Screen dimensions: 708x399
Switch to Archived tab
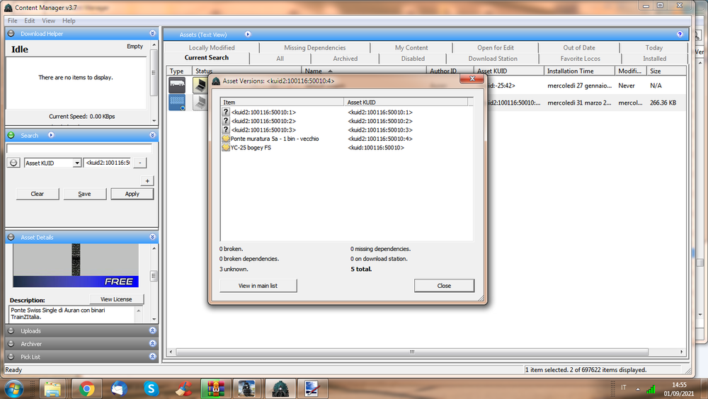(345, 59)
